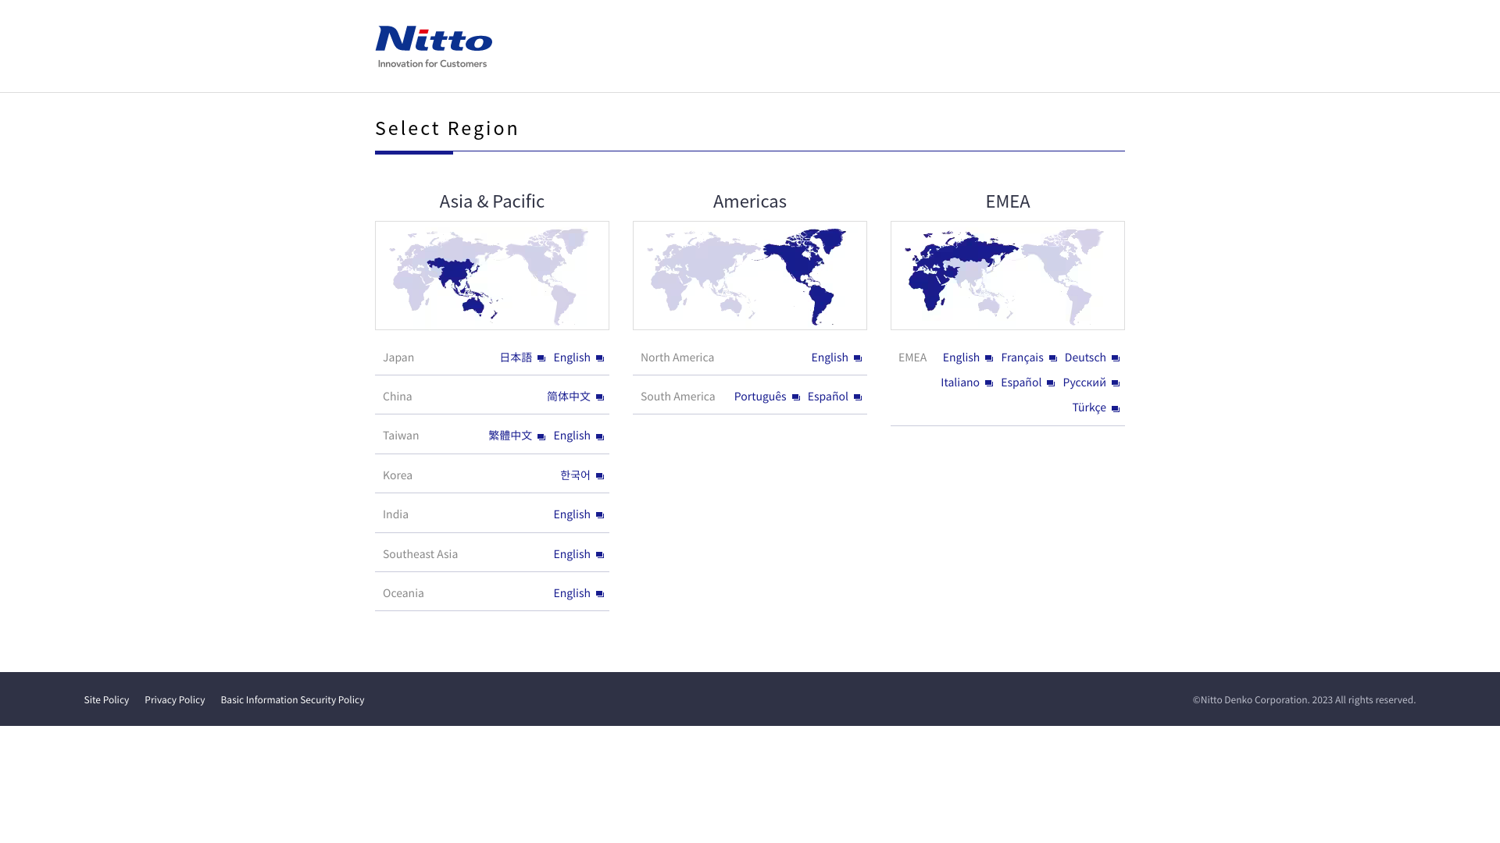Select Português for South America
Image resolution: width=1500 pixels, height=843 pixels.
(x=760, y=397)
